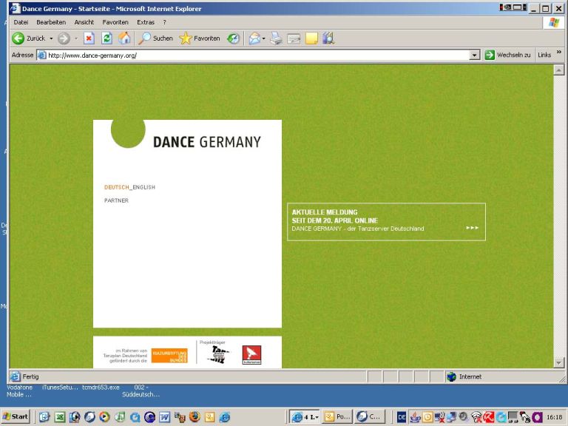This screenshot has height=426, width=568.
Task: Click the red Kulturserver logo
Action: [x=251, y=355]
